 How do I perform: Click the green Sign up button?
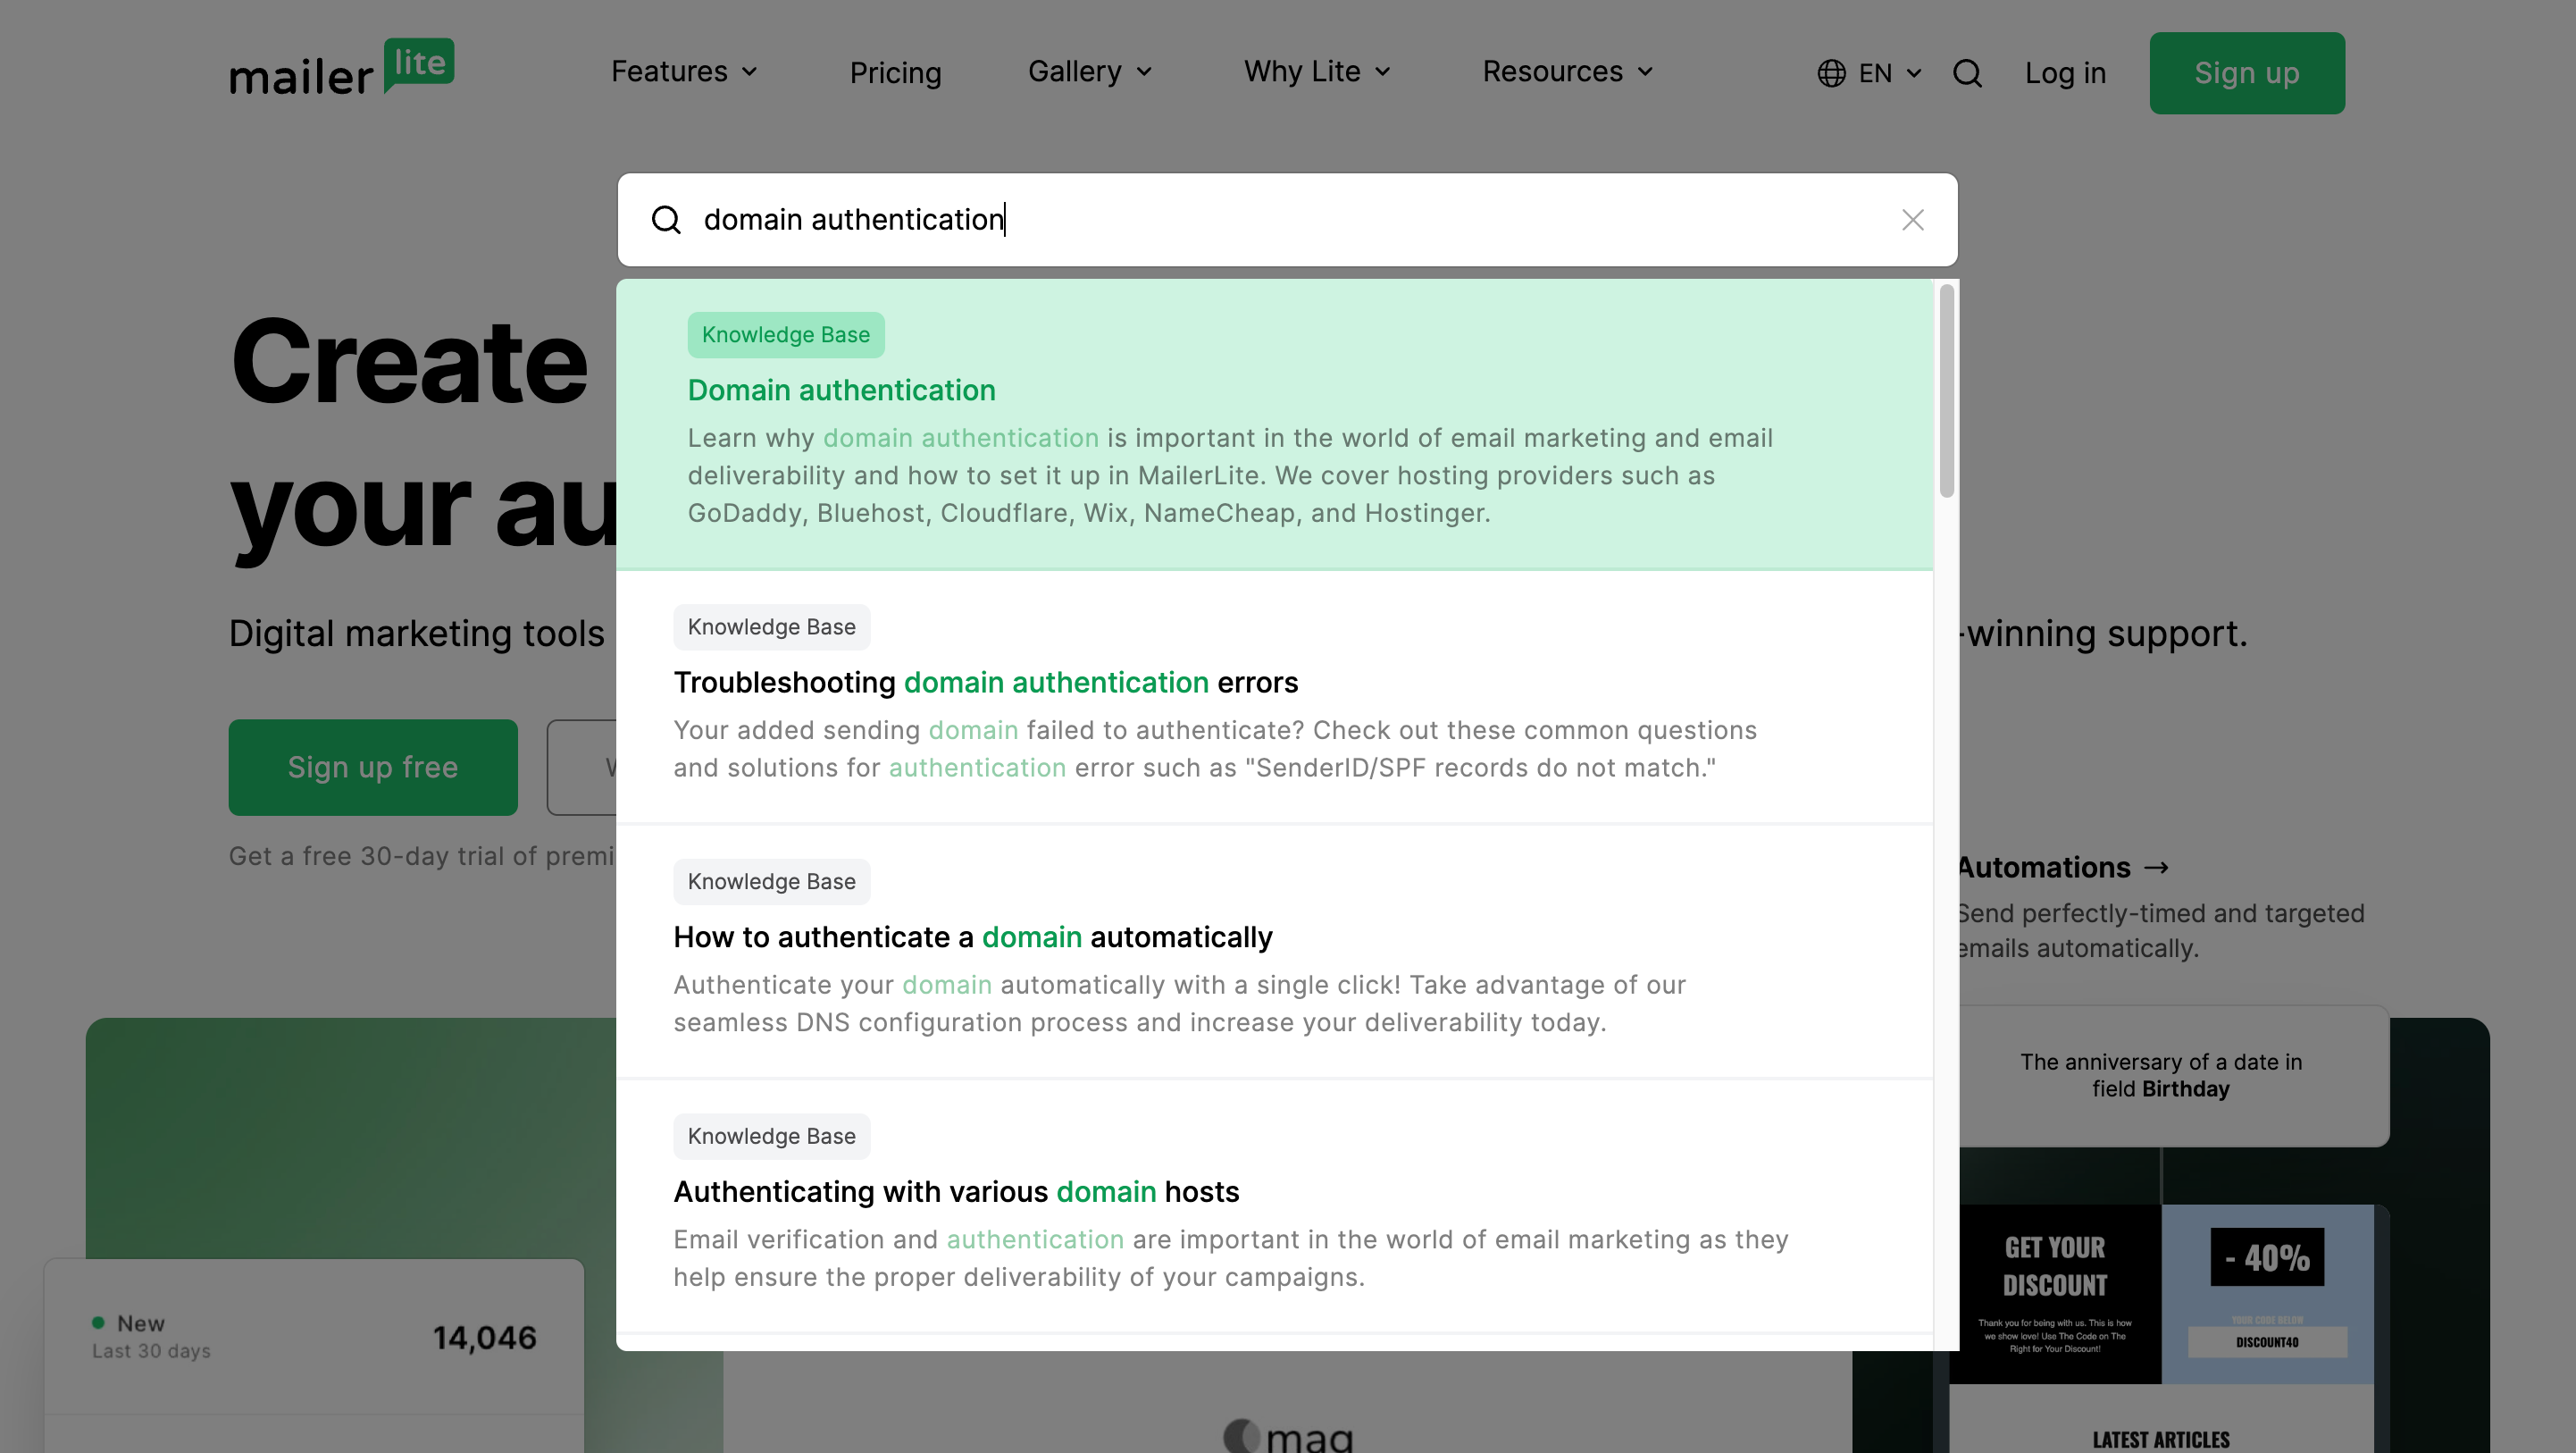(2246, 73)
